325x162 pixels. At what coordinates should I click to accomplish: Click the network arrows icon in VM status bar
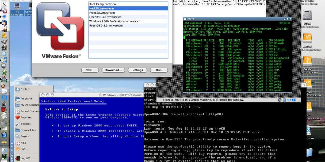(289, 100)
